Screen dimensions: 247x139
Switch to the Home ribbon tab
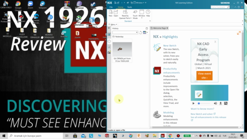[120, 7]
